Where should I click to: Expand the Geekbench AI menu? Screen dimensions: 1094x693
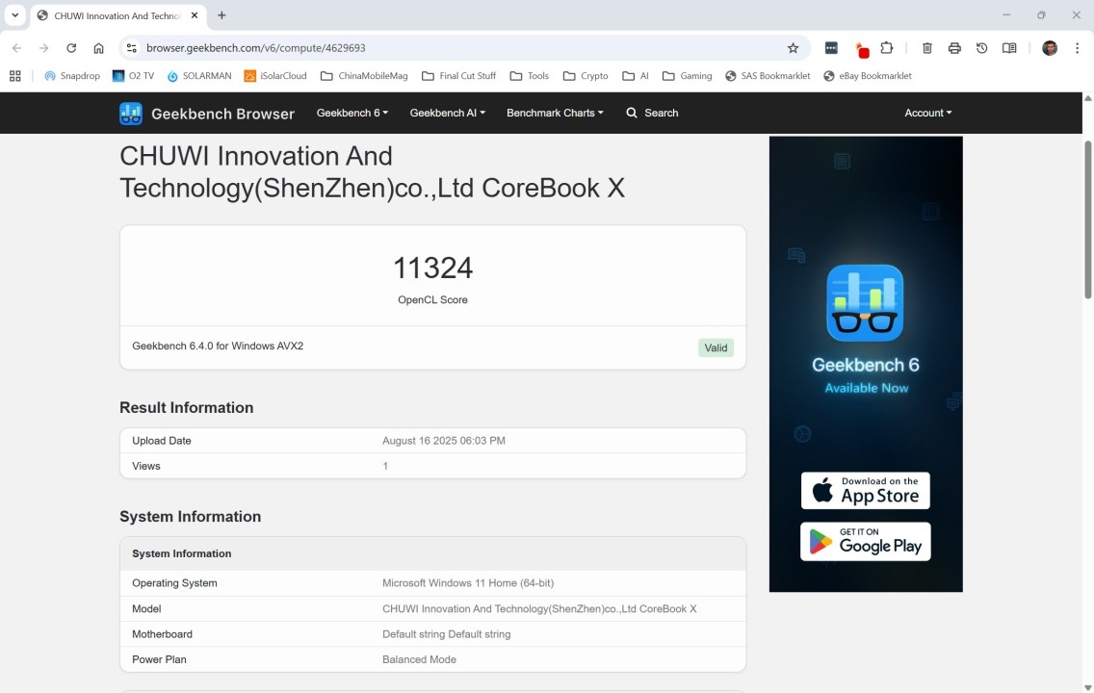tap(447, 113)
